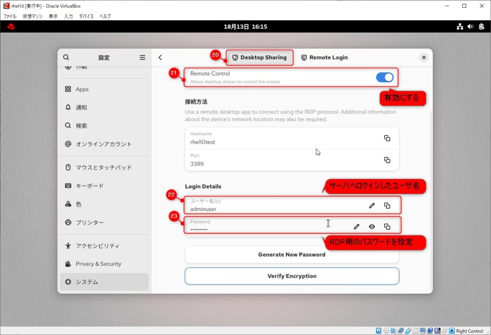Disable the Remote Control switch
This screenshot has height=335, width=491.
pos(385,77)
